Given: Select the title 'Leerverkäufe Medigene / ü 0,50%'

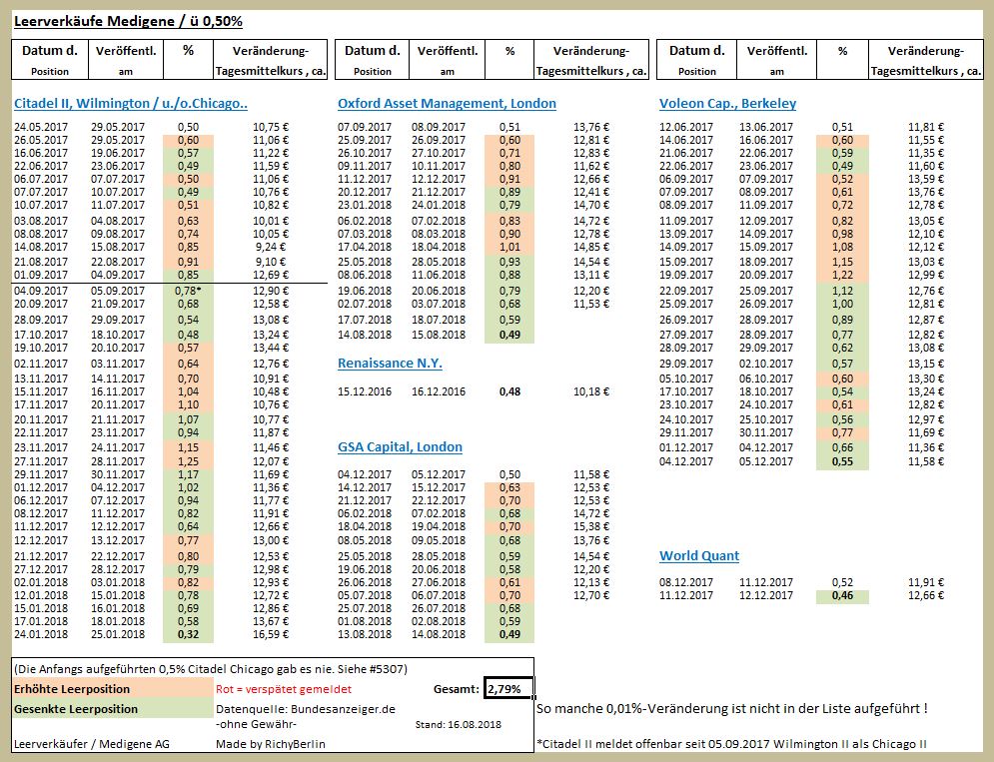Looking at the screenshot, I should tap(128, 22).
